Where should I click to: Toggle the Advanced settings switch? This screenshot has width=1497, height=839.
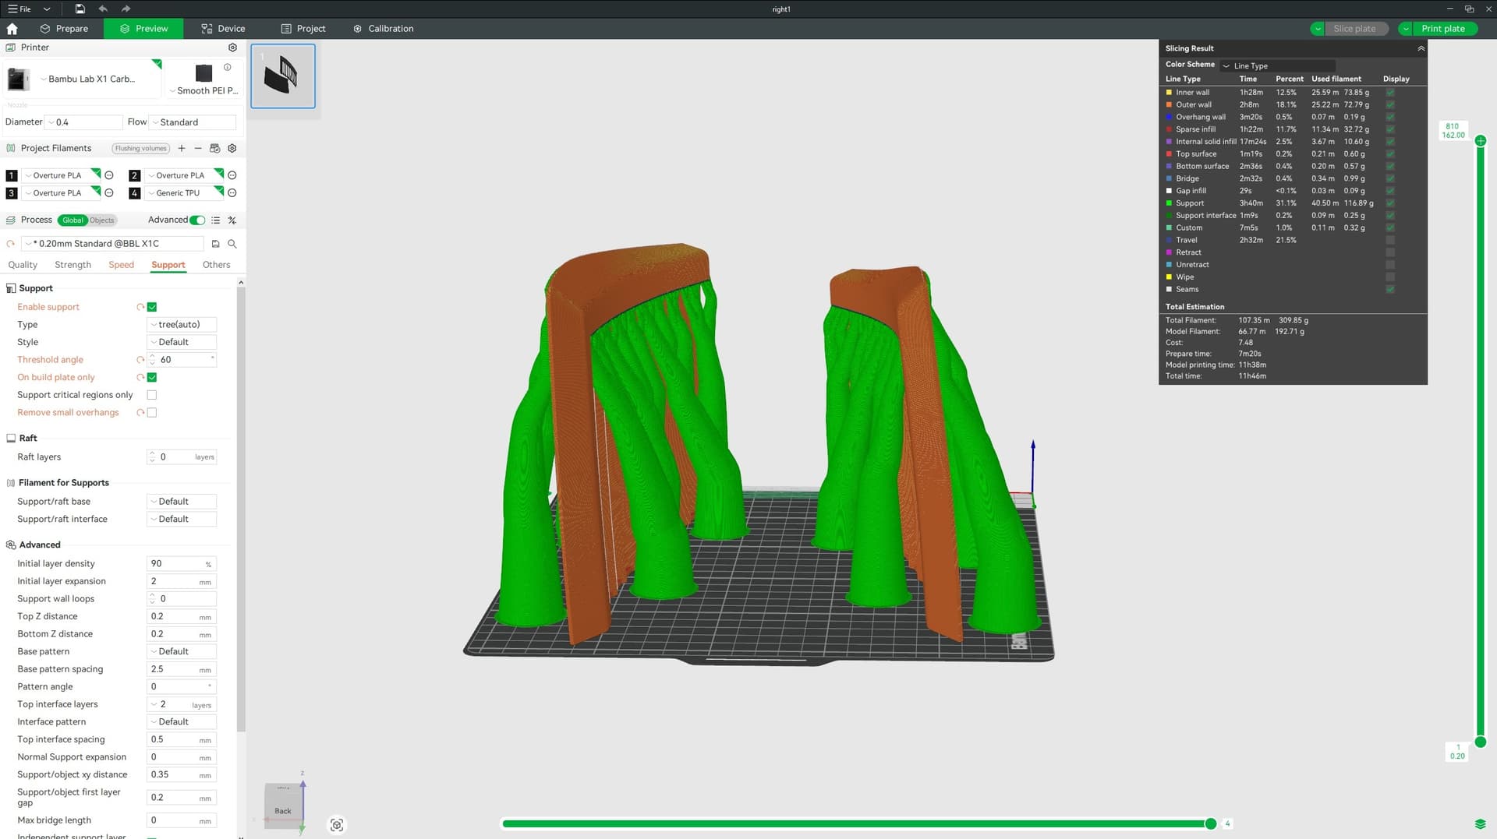coord(197,220)
